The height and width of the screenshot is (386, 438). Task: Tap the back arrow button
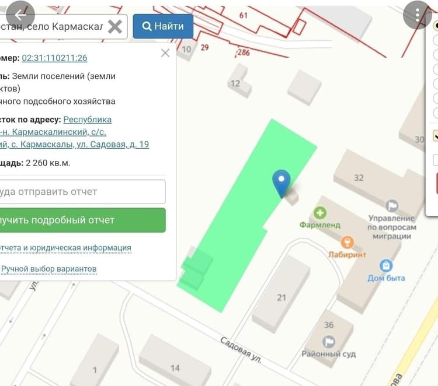[x=20, y=15]
